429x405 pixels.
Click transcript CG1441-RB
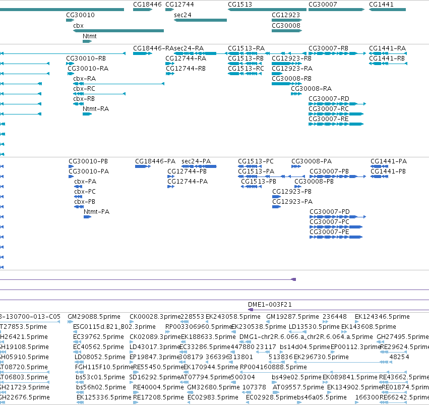coord(387,59)
